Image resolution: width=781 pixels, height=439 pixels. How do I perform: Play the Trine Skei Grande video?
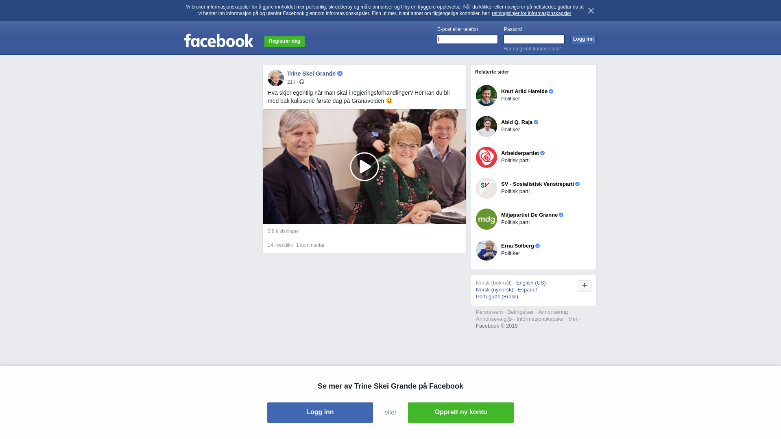[364, 167]
